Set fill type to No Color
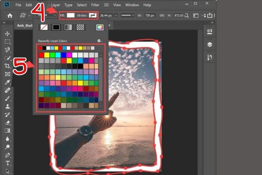Screen dimensions: 262x175 pos(44,27)
